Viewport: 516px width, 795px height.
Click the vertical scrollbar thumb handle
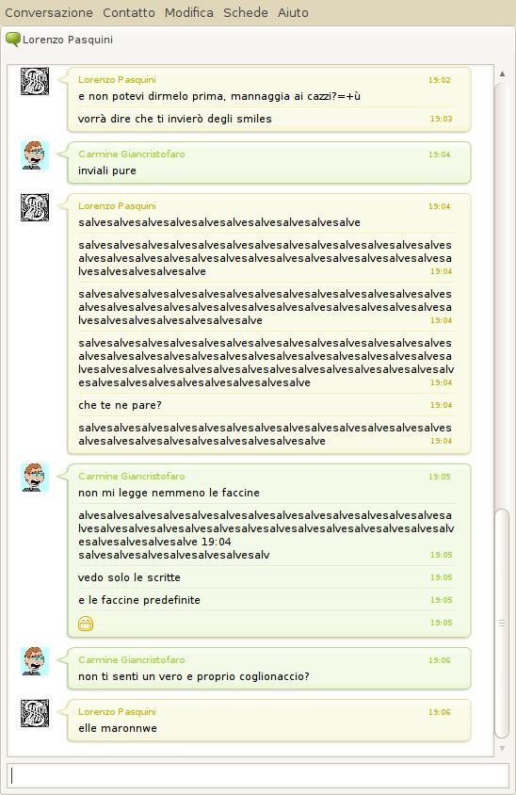pyautogui.click(x=502, y=624)
